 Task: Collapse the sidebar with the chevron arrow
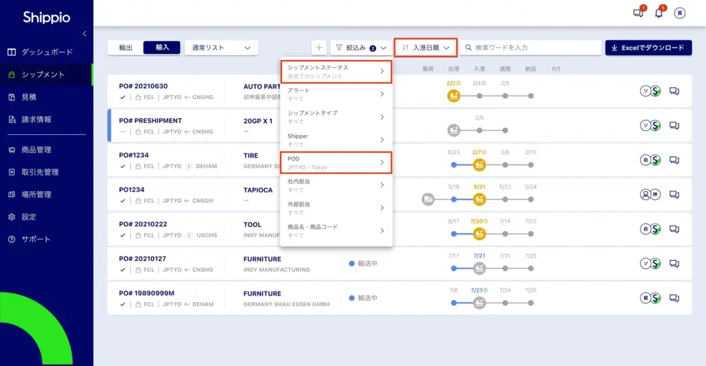[85, 34]
